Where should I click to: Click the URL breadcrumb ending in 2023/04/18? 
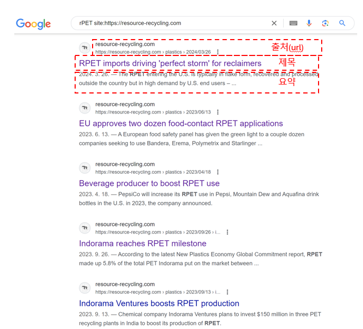(153, 172)
